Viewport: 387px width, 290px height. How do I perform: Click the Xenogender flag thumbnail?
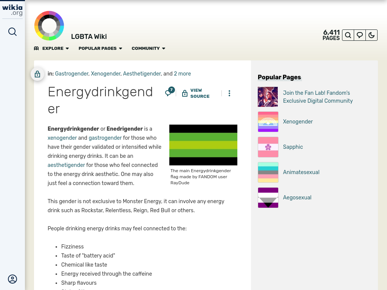coord(268,122)
